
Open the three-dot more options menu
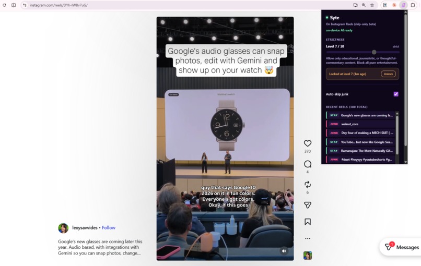pos(308,238)
